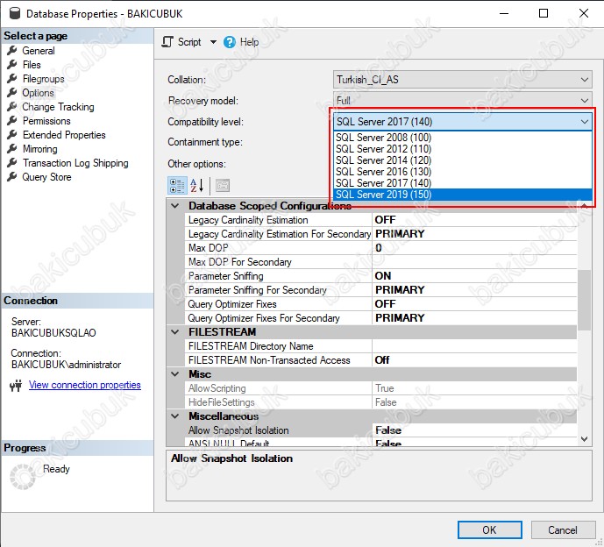Select Categorized view icon in property grid
This screenshot has width=604, height=547.
tap(177, 185)
